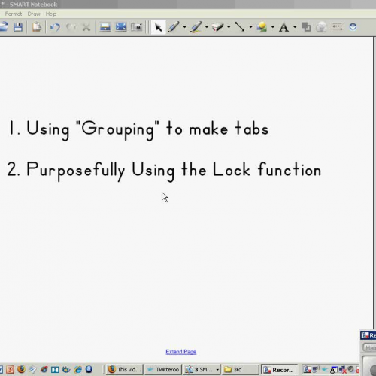The image size is (376, 376).
Task: Click the blue down-arrow toolbar icon
Action: (353, 26)
